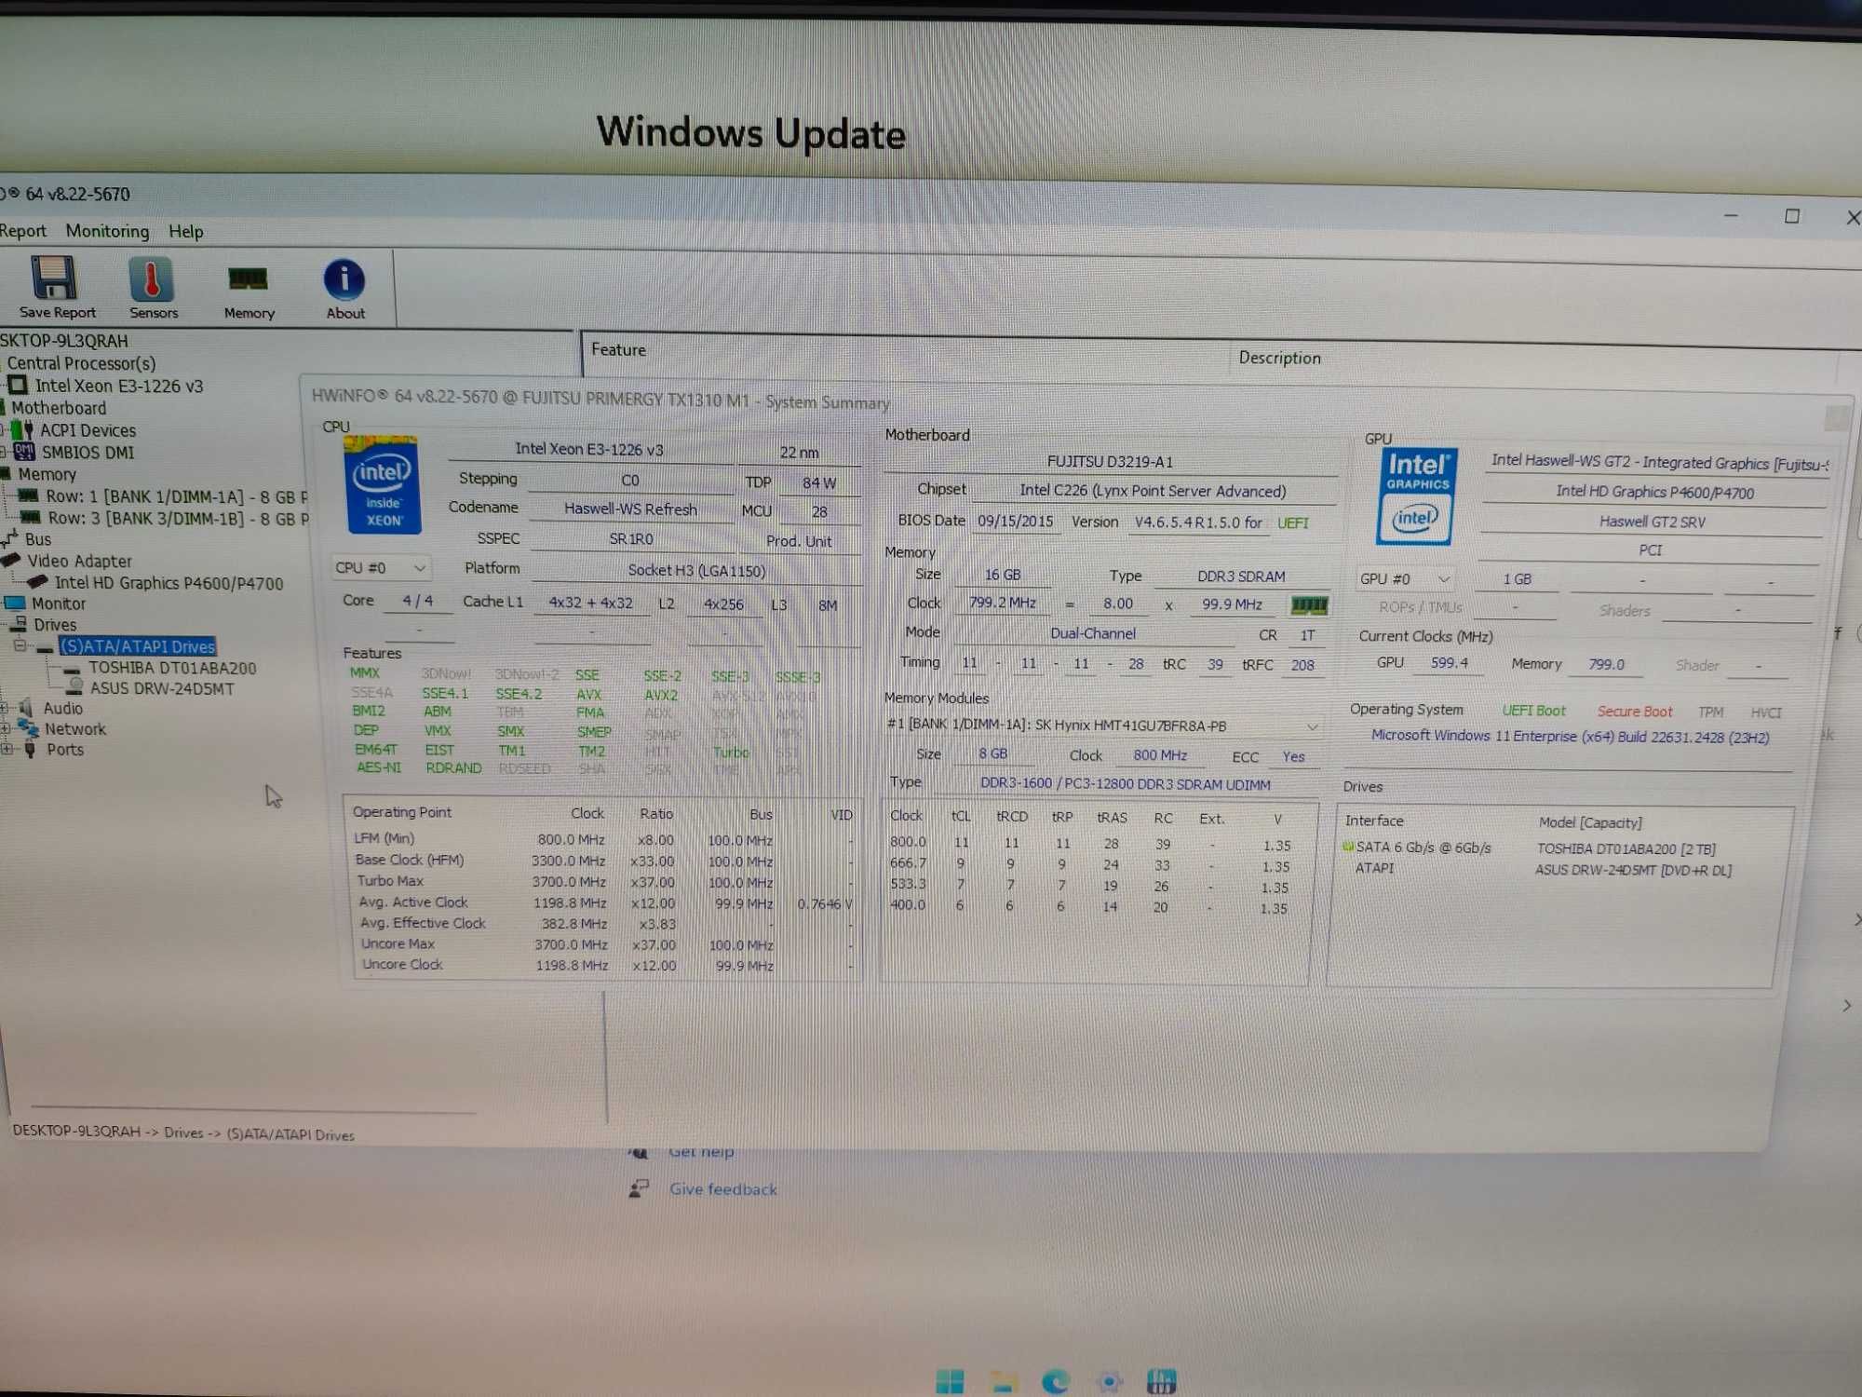Click Give feedback link in Windows Update
Image resolution: width=1862 pixels, height=1397 pixels.
point(722,1189)
